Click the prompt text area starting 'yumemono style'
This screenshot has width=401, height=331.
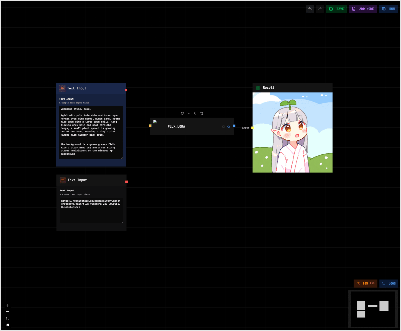91,132
